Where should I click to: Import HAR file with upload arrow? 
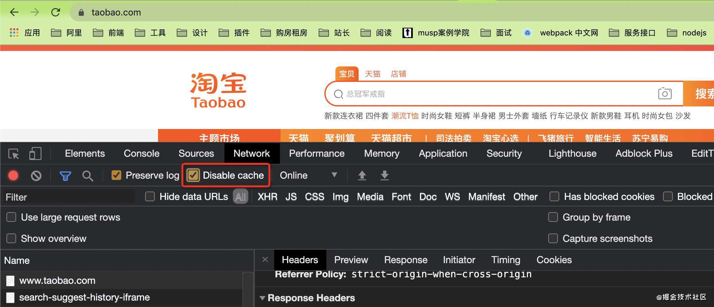pyautogui.click(x=362, y=175)
